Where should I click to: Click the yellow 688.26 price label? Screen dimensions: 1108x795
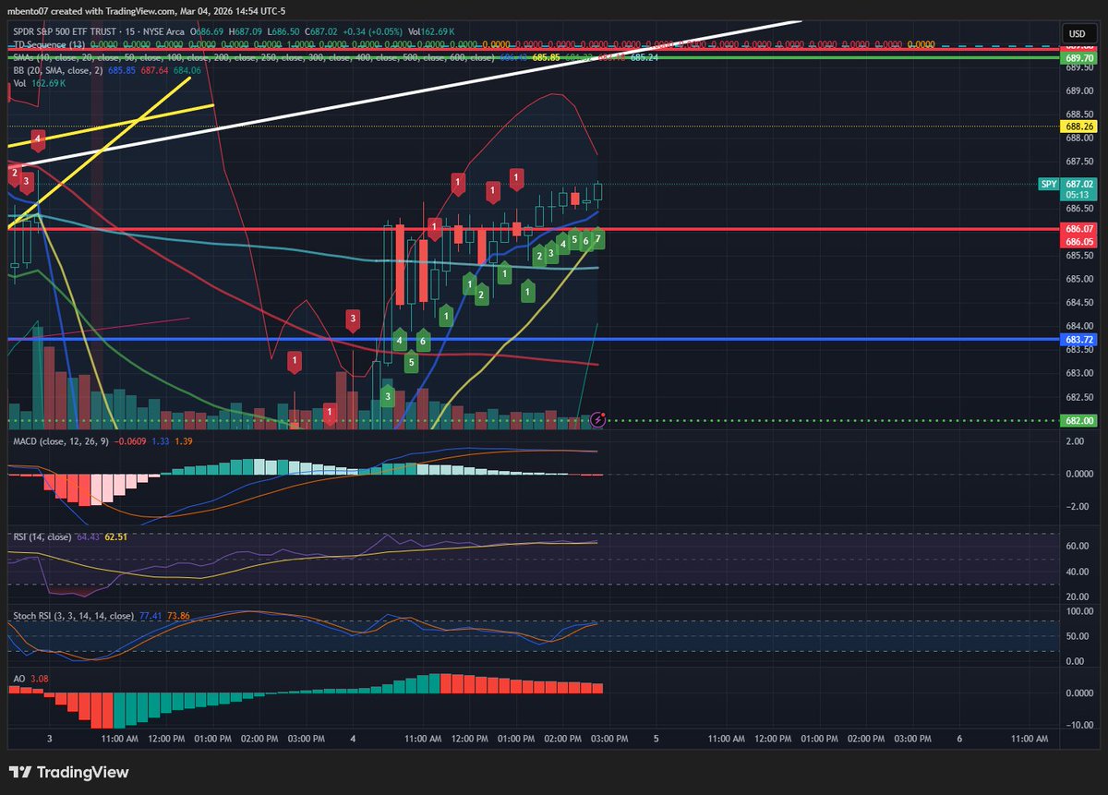click(1079, 126)
